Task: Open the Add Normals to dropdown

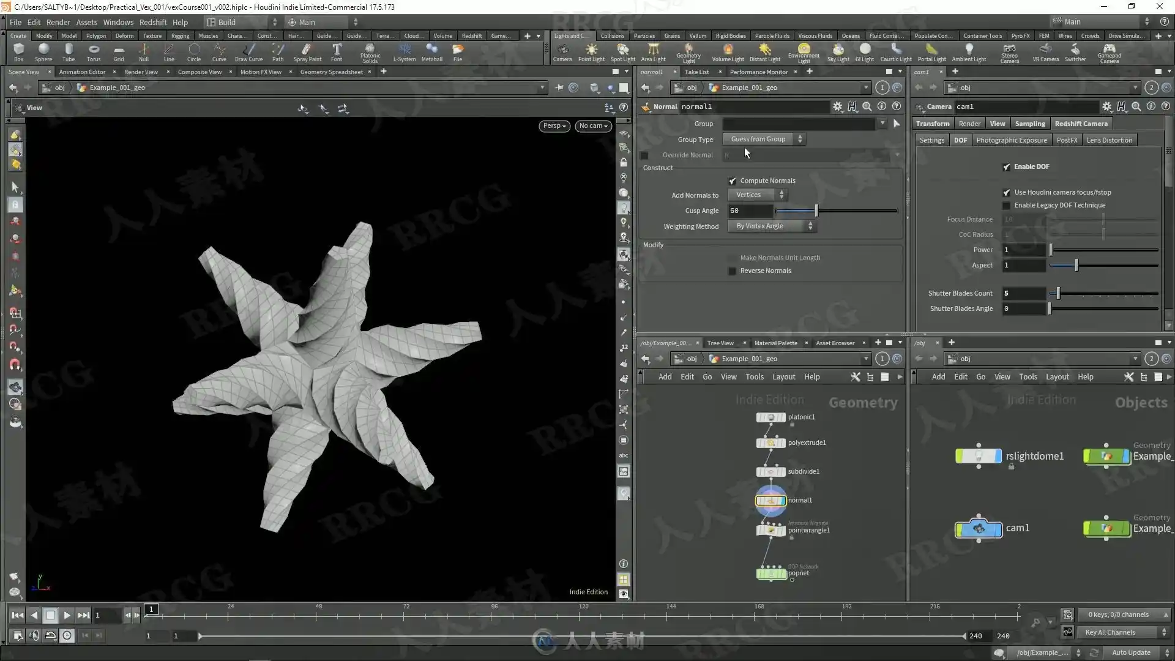Action: click(758, 195)
